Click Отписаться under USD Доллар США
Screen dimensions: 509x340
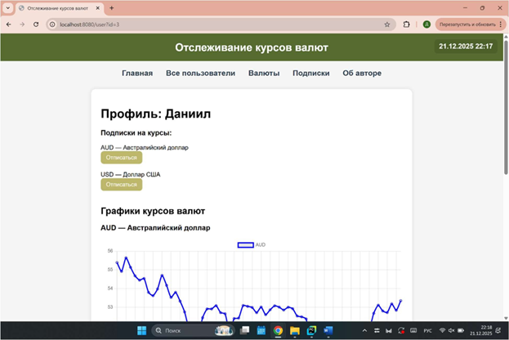[x=121, y=185]
